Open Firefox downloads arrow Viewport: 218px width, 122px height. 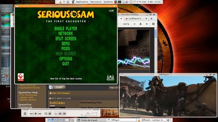click(x=141, y=24)
